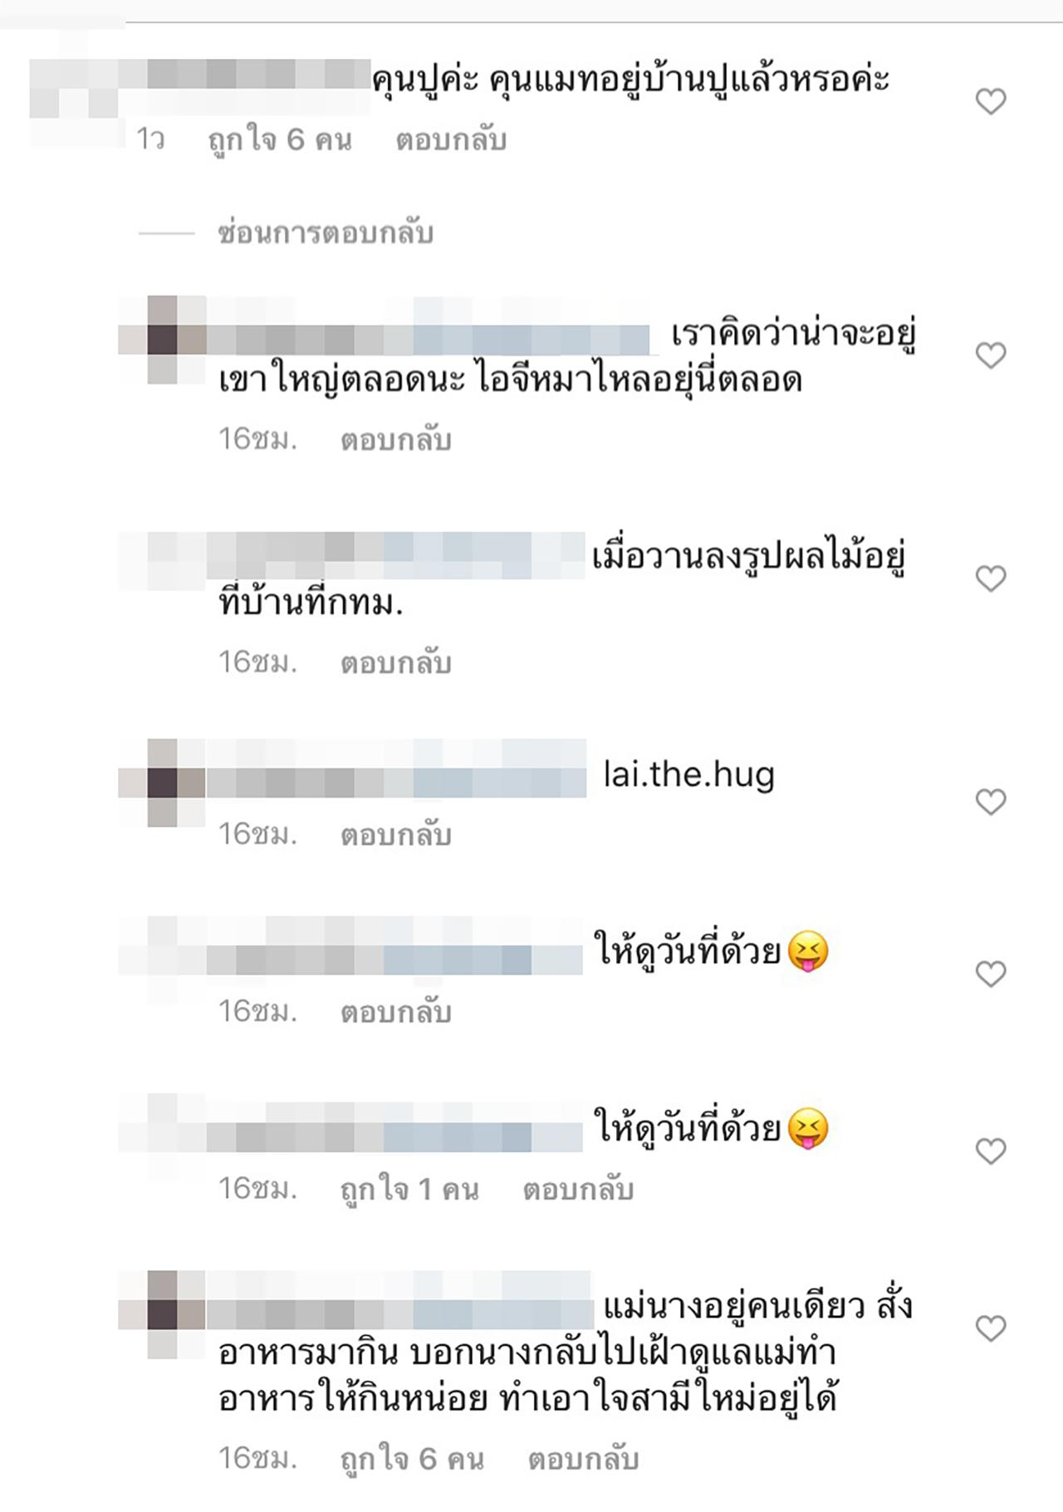Like the comment about รูปผลไม้ at บ้านที่กทม.
The image size is (1063, 1512).
coord(990,578)
